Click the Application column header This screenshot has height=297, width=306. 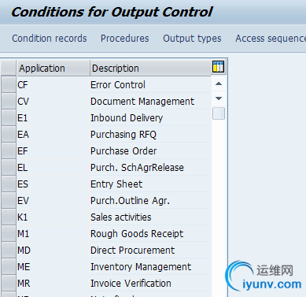pyautogui.click(x=53, y=68)
